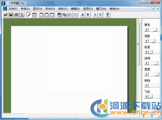The image size is (162, 120).
Task: Click the middle of three blank window icons
Action: click(47, 15)
